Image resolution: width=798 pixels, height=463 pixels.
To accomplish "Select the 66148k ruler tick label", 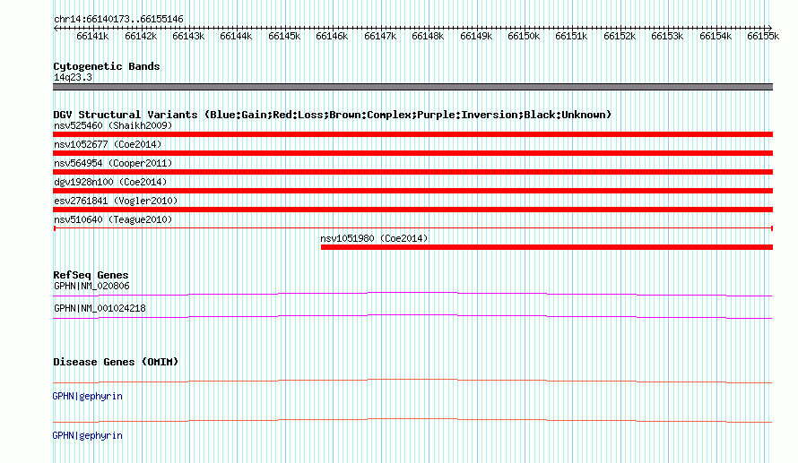I will 428,36.
